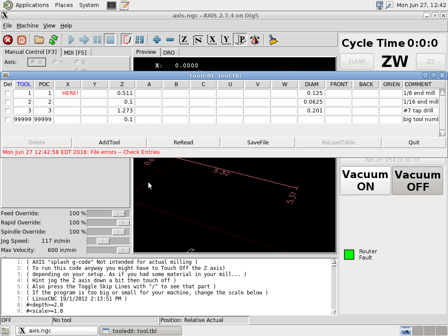Viewport: 448px width, 336px height.
Task: Select the perspective view P icon
Action: click(x=240, y=40)
